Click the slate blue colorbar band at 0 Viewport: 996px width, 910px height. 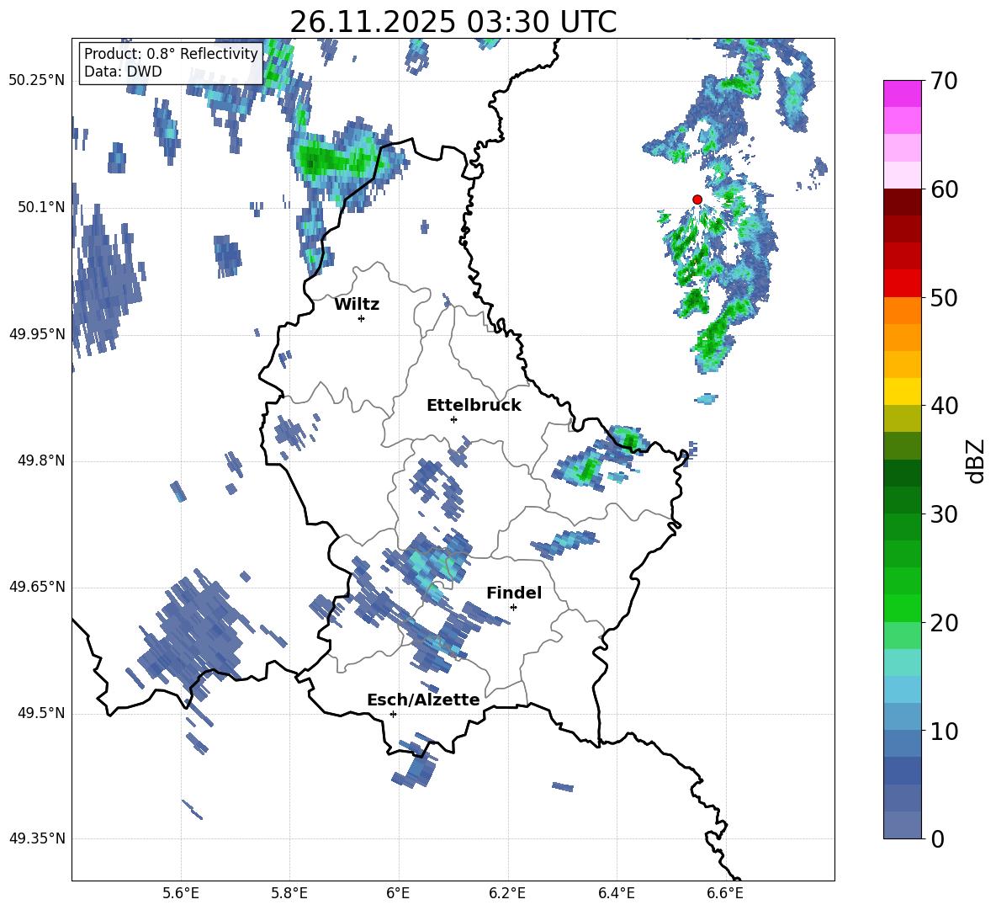[902, 826]
